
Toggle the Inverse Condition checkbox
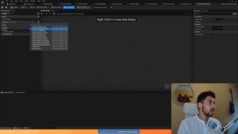(212, 35)
